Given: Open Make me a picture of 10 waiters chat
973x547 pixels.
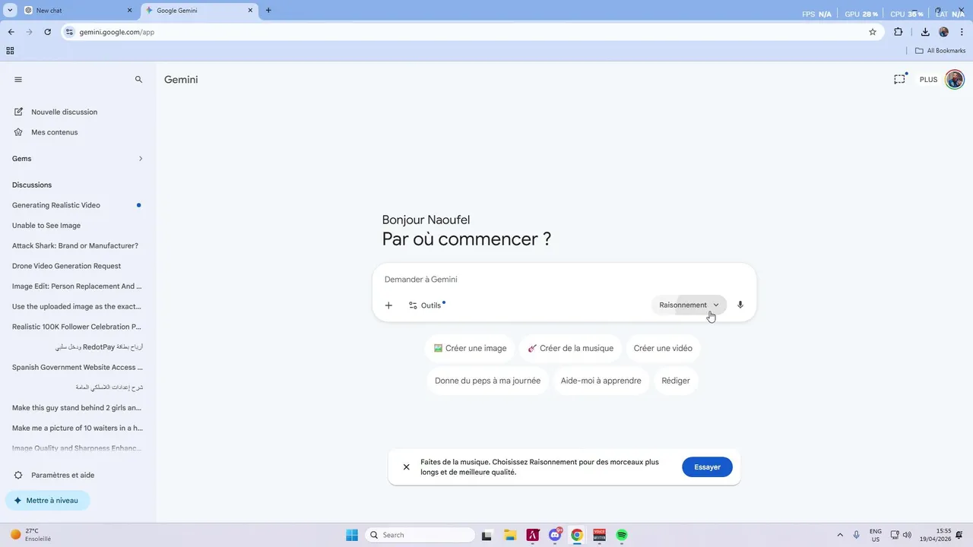Looking at the screenshot, I should point(76,428).
